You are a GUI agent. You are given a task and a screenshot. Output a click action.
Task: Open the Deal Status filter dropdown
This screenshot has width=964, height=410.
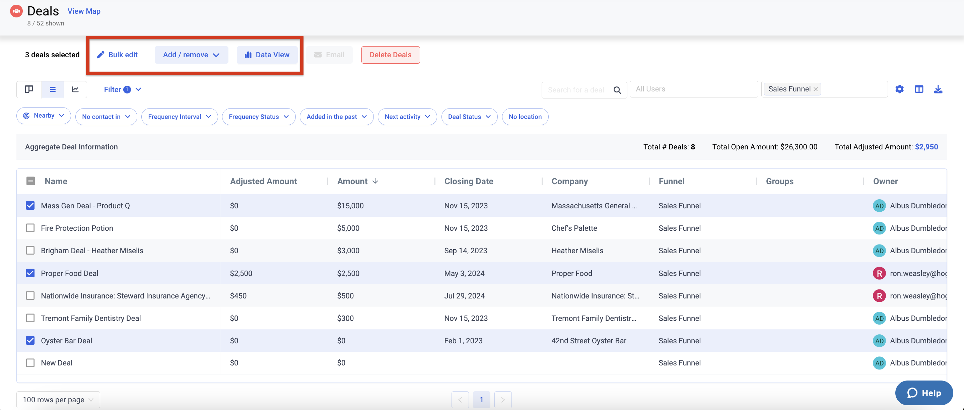469,117
